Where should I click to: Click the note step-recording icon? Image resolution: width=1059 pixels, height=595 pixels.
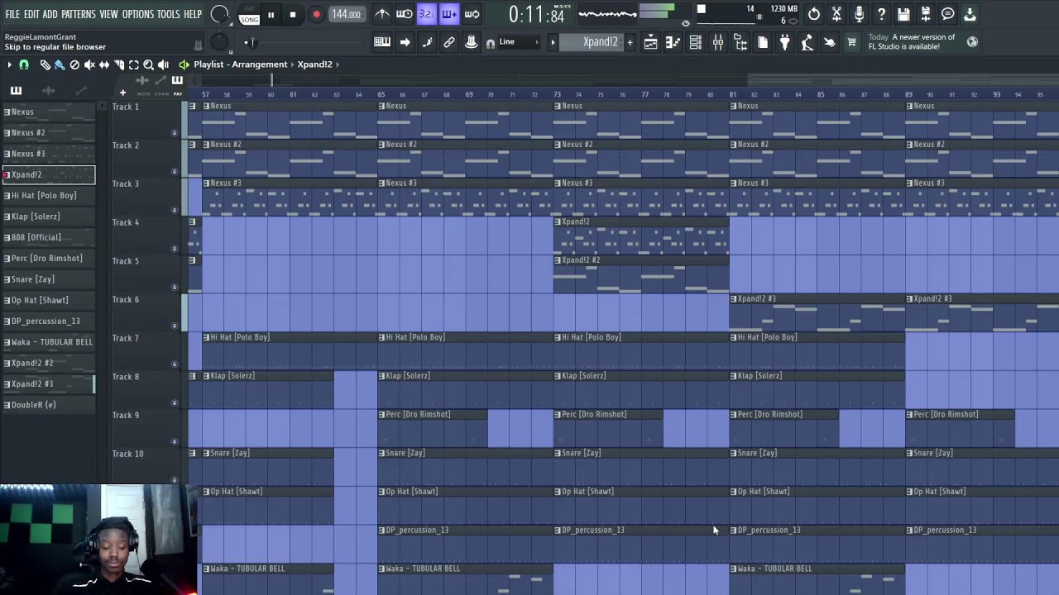(x=427, y=42)
